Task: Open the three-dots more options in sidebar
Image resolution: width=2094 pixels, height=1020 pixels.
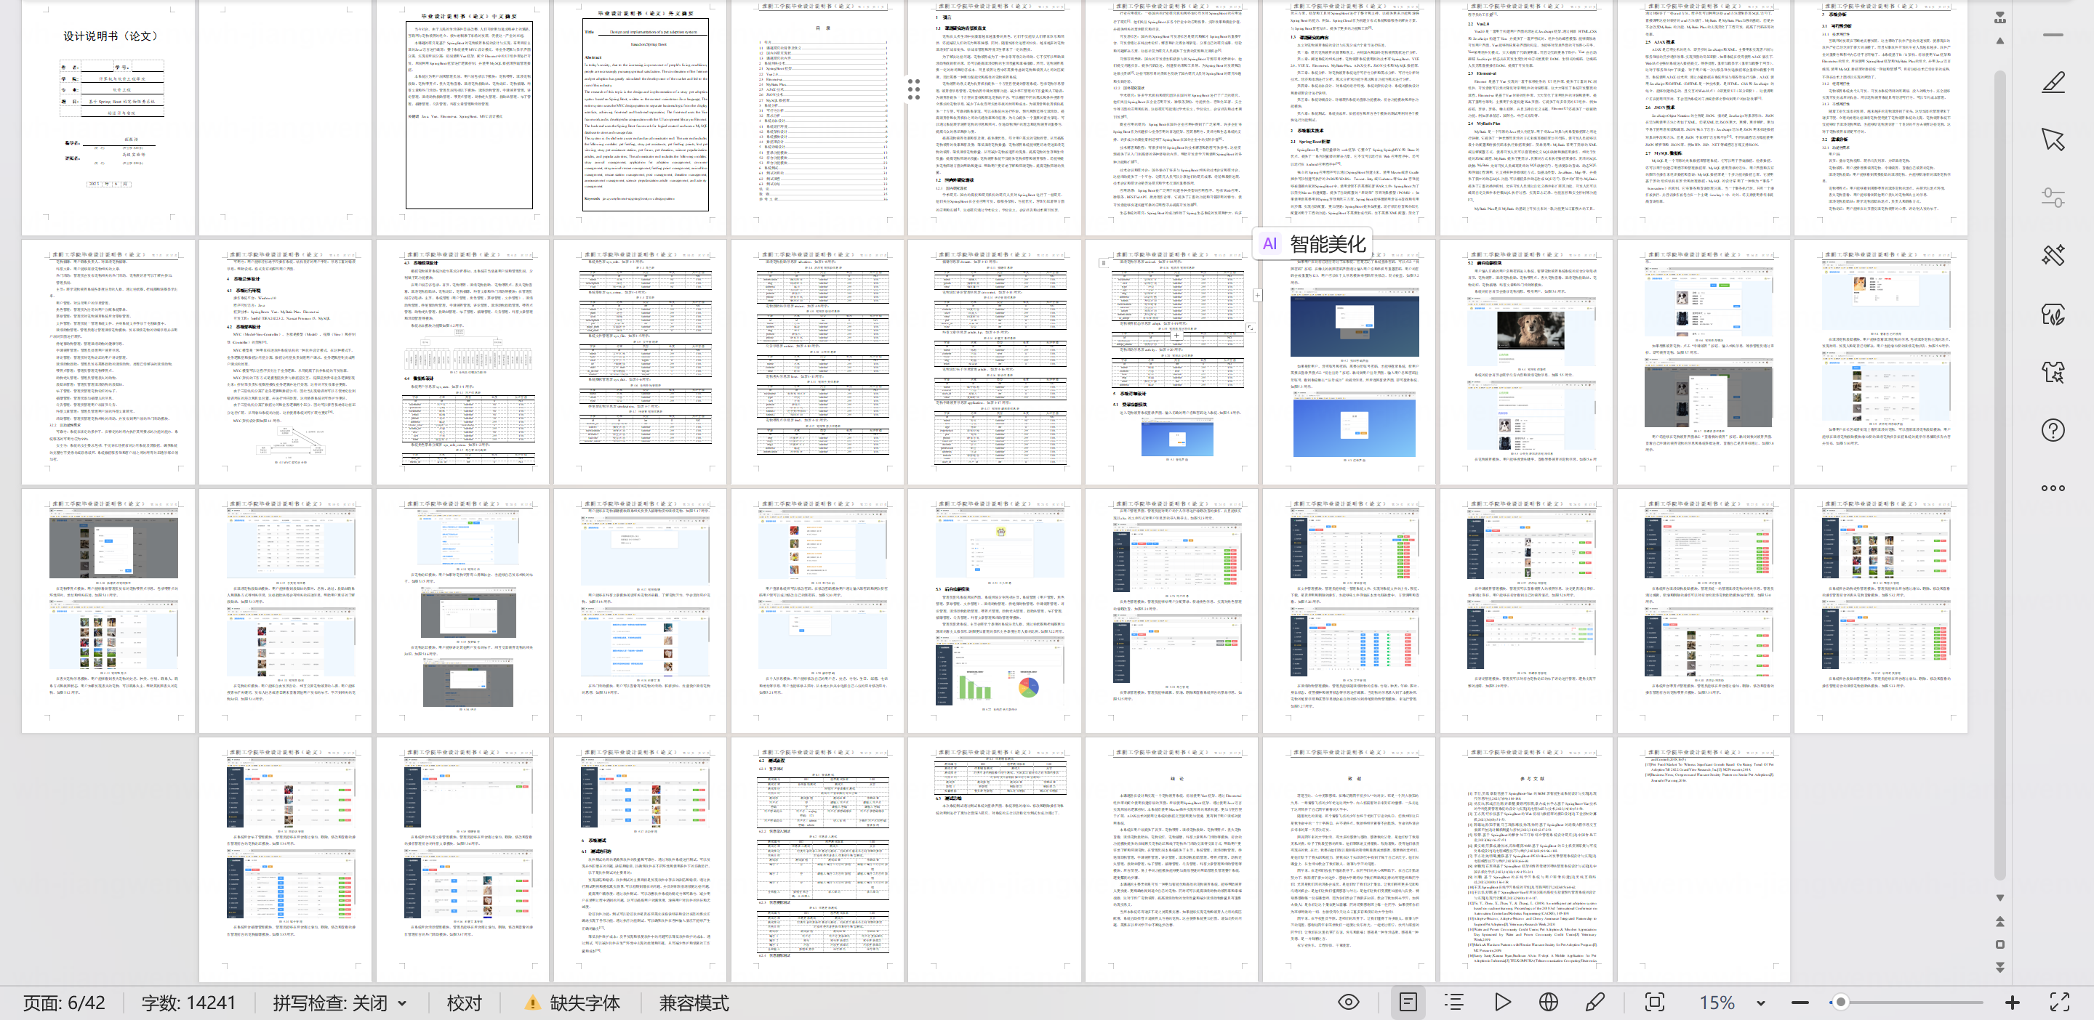Action: point(2053,488)
